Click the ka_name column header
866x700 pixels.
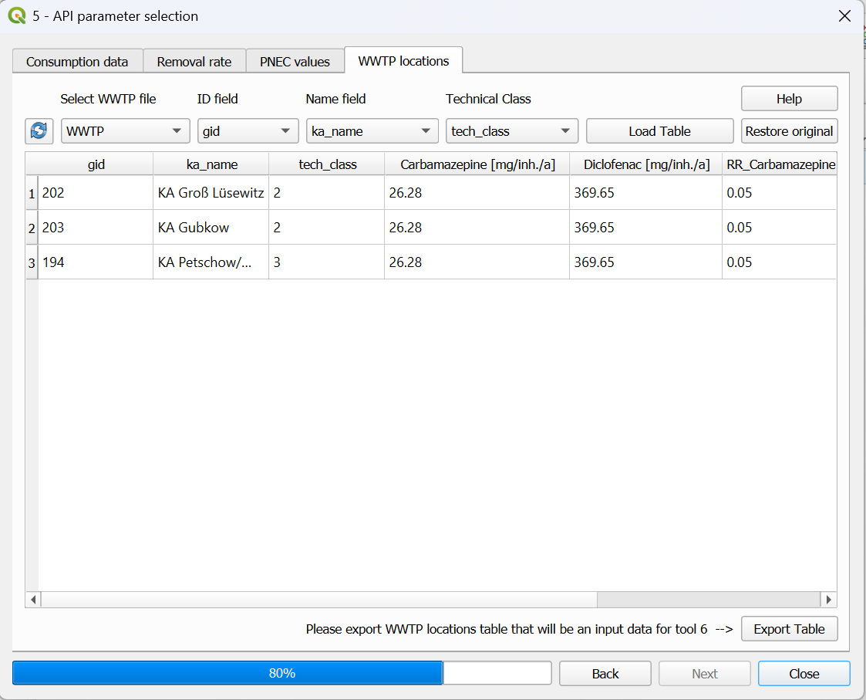(211, 164)
